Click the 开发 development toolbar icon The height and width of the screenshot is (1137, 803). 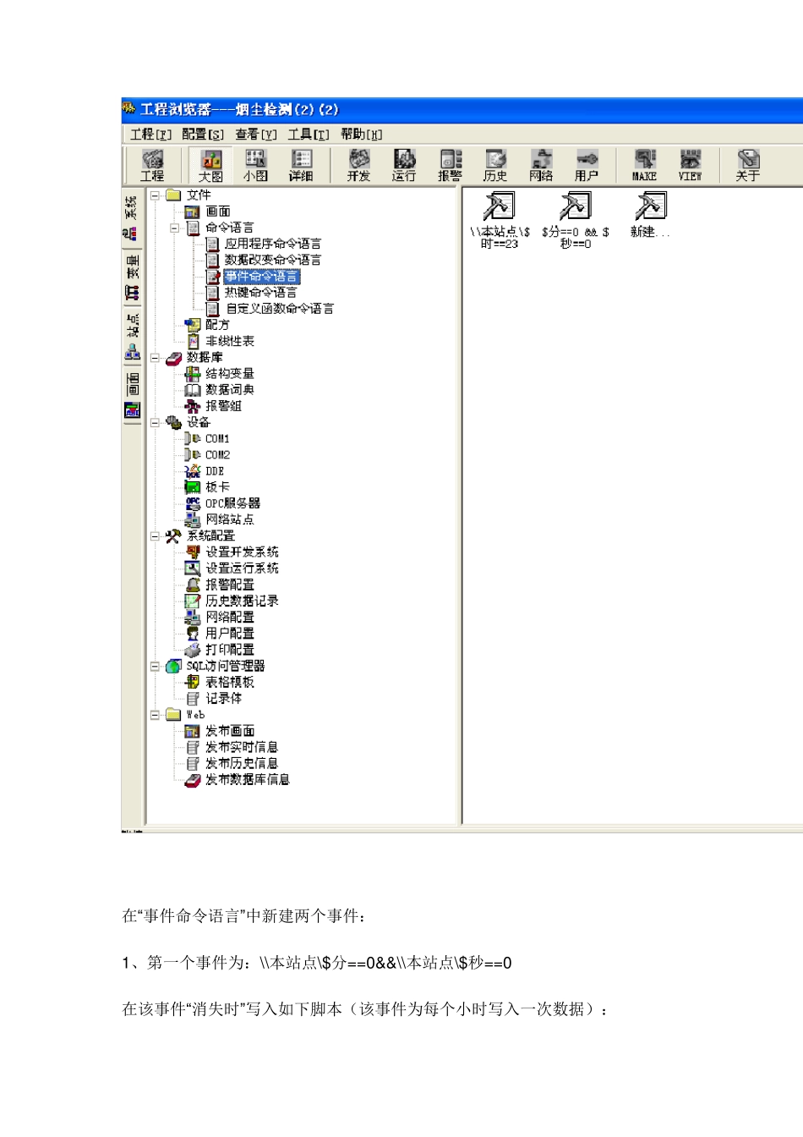click(359, 165)
